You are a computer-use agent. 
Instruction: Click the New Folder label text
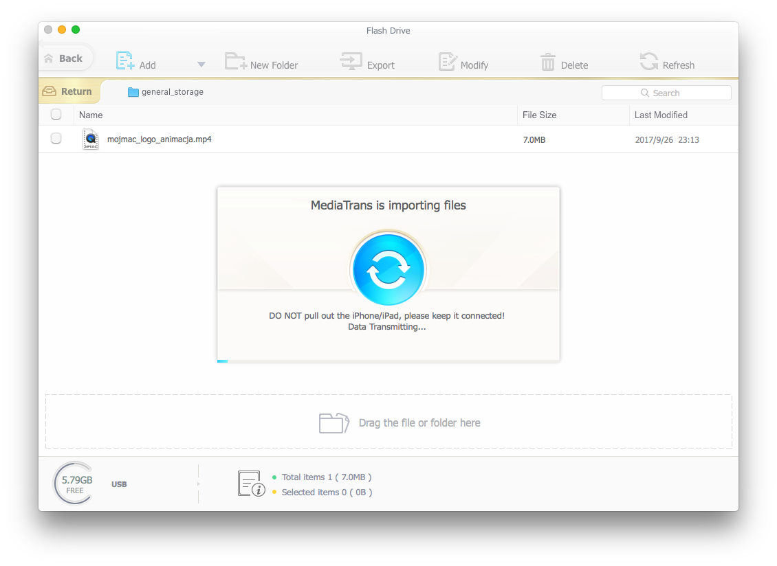pos(274,65)
